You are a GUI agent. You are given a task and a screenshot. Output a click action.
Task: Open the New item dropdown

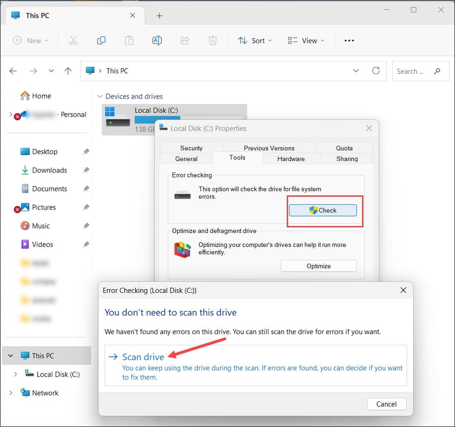(x=31, y=40)
